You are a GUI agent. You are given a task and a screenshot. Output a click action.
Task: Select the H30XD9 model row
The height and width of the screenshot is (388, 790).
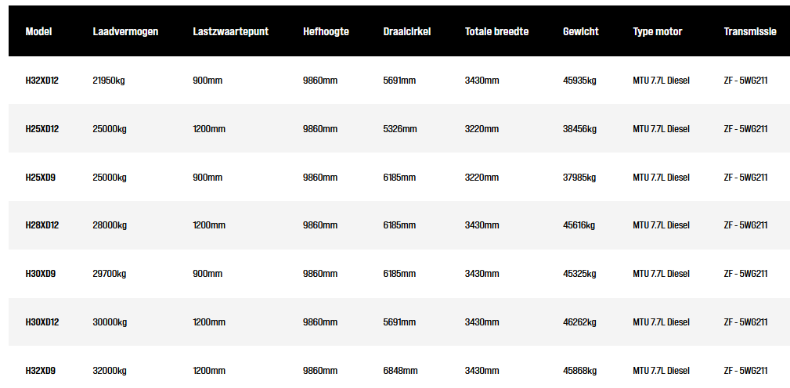tap(41, 274)
